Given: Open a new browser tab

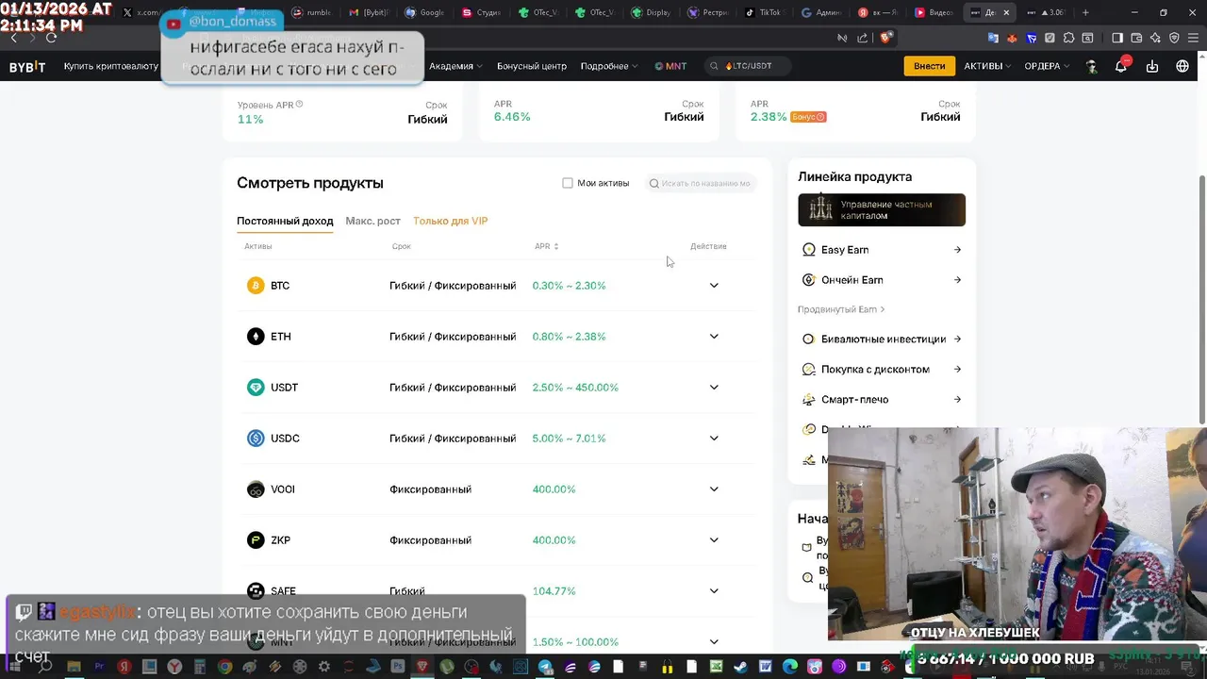Looking at the screenshot, I should point(1085,12).
